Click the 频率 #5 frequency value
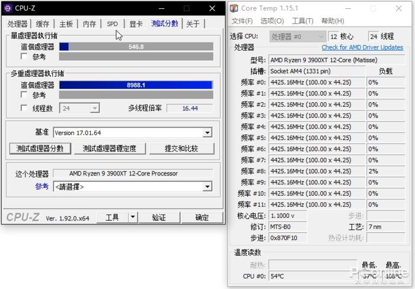 317,138
